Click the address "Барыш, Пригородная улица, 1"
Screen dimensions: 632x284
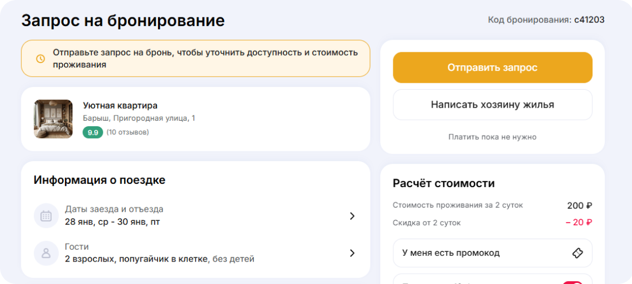click(x=139, y=118)
